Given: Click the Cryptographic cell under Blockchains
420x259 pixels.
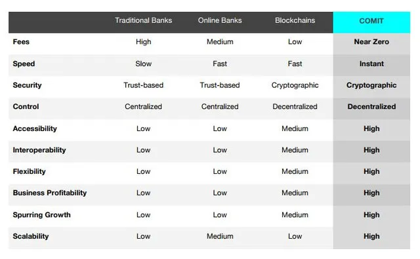Looking at the screenshot, I should 295,85.
